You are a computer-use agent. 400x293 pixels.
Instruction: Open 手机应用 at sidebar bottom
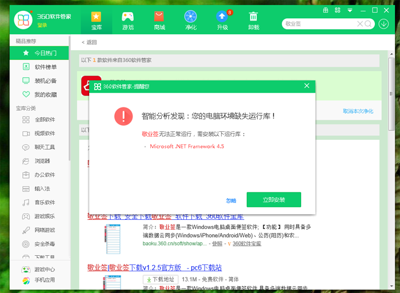[39, 280]
